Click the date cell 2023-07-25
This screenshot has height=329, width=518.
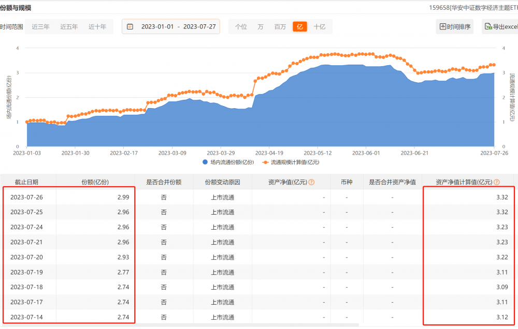click(26, 212)
